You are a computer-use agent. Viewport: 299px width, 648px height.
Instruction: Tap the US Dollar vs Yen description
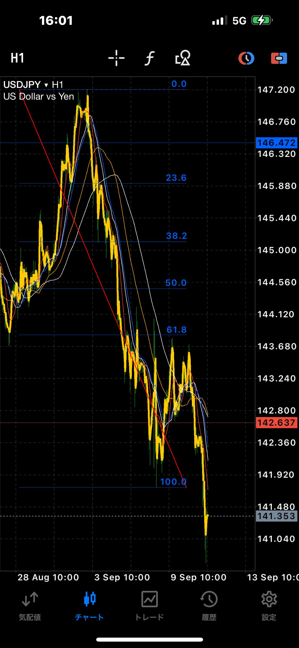pyautogui.click(x=39, y=96)
